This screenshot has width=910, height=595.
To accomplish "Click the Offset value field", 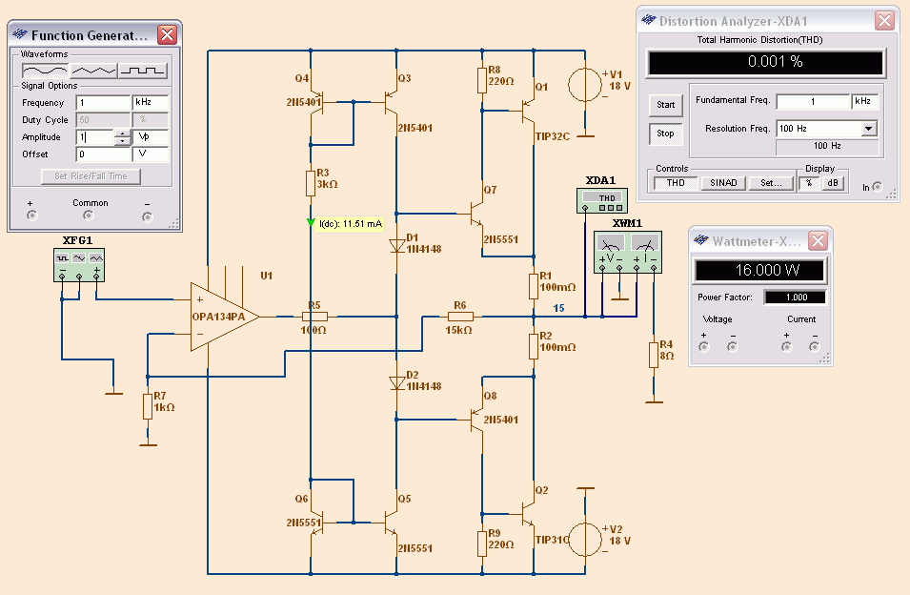I will [x=103, y=154].
